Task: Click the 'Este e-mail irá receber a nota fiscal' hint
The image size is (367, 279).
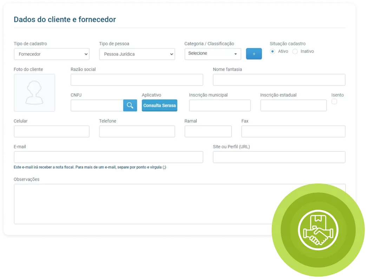Action: pos(90,167)
